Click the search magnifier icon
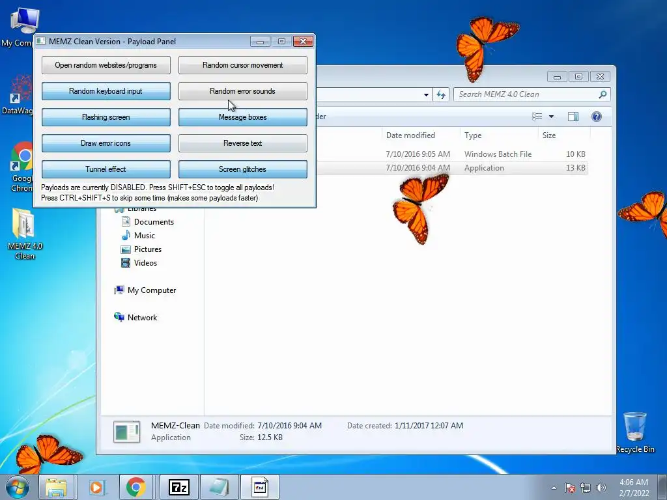 click(x=603, y=94)
